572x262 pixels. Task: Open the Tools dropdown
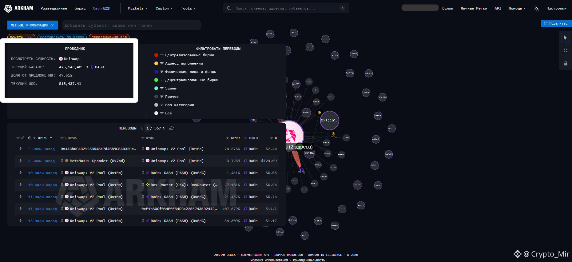pos(188,8)
